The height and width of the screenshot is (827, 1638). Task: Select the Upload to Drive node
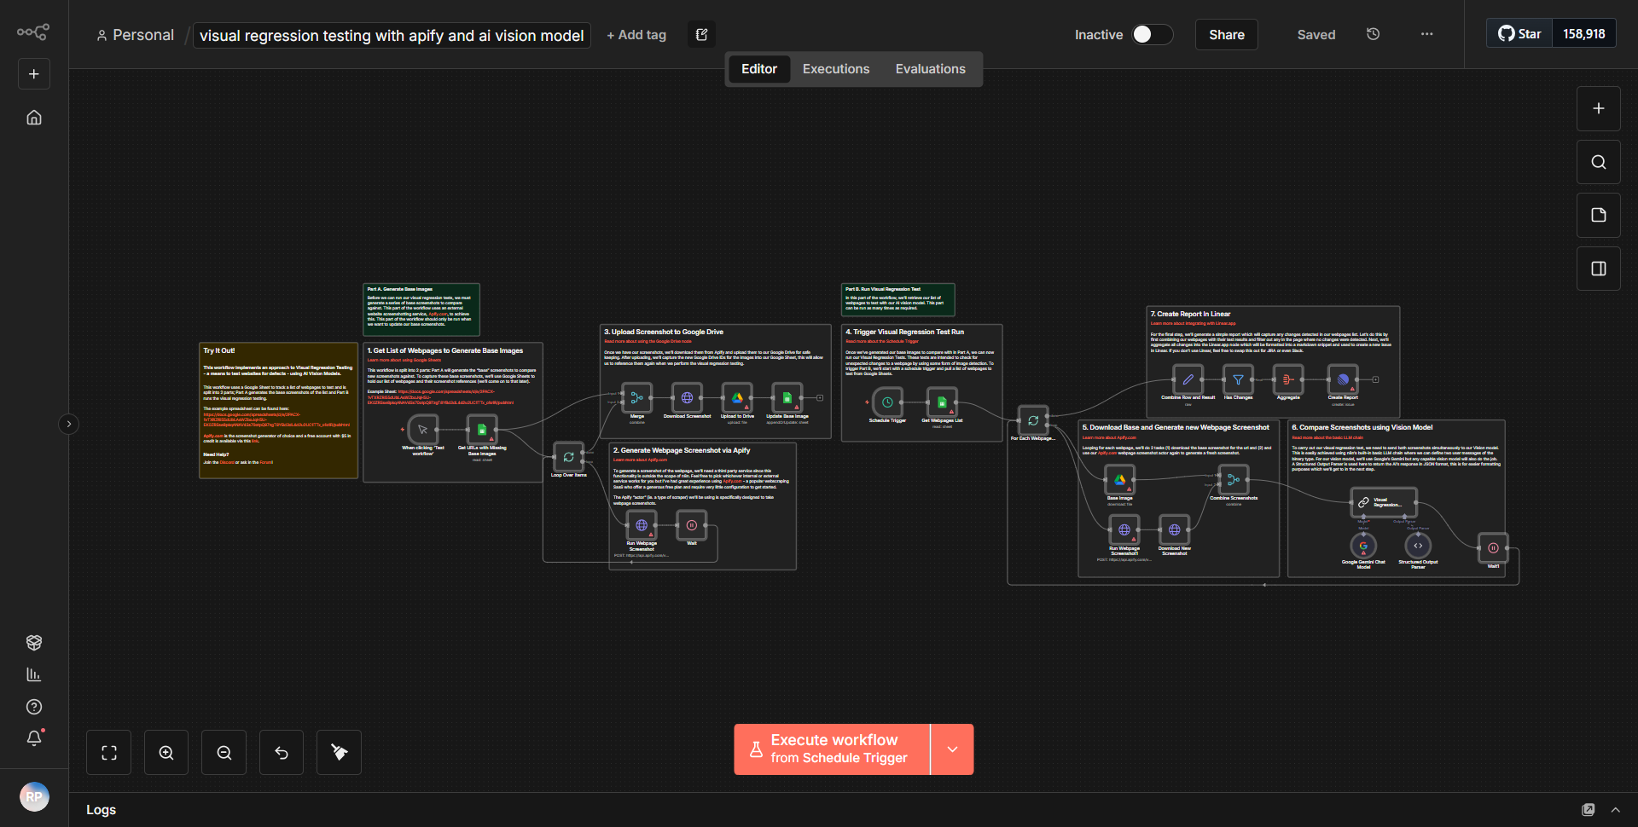(x=736, y=397)
